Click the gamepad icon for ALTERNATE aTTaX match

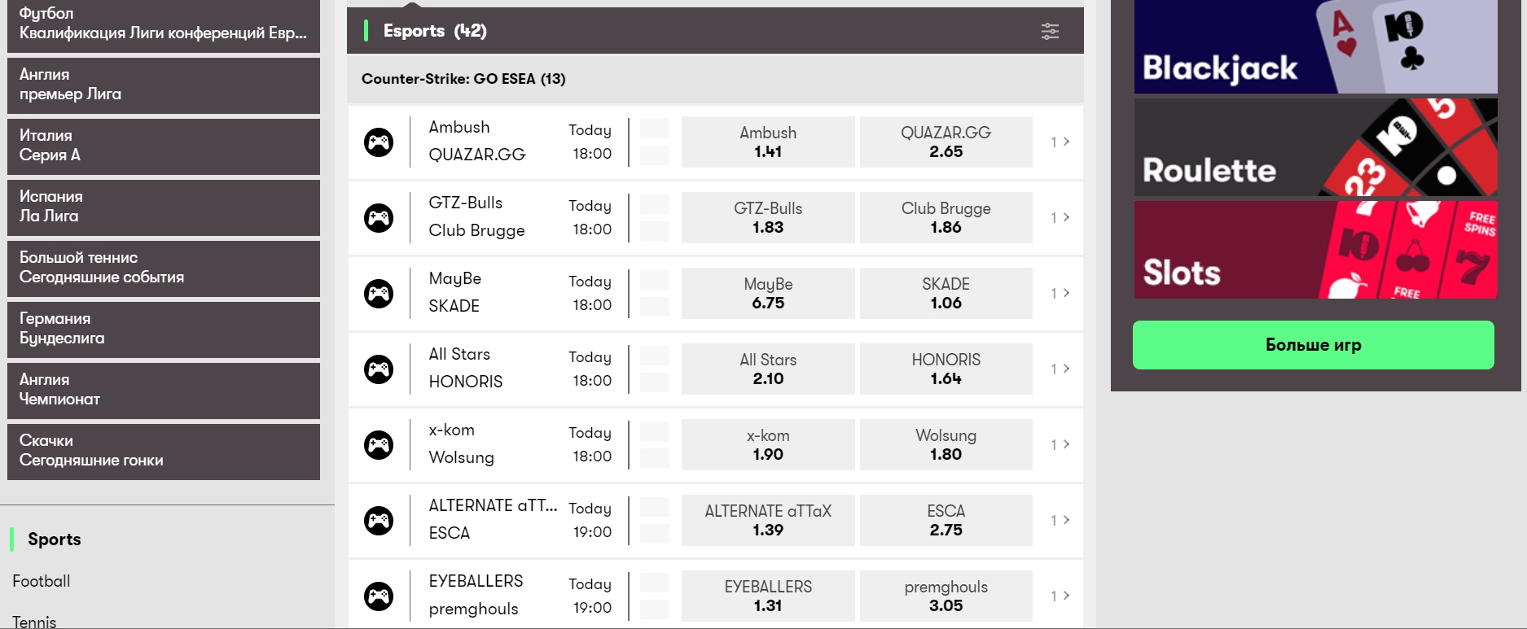(379, 521)
